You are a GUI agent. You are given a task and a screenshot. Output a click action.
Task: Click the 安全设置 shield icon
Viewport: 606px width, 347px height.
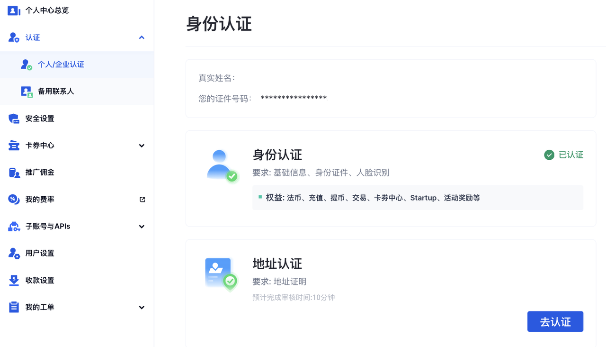tap(14, 119)
